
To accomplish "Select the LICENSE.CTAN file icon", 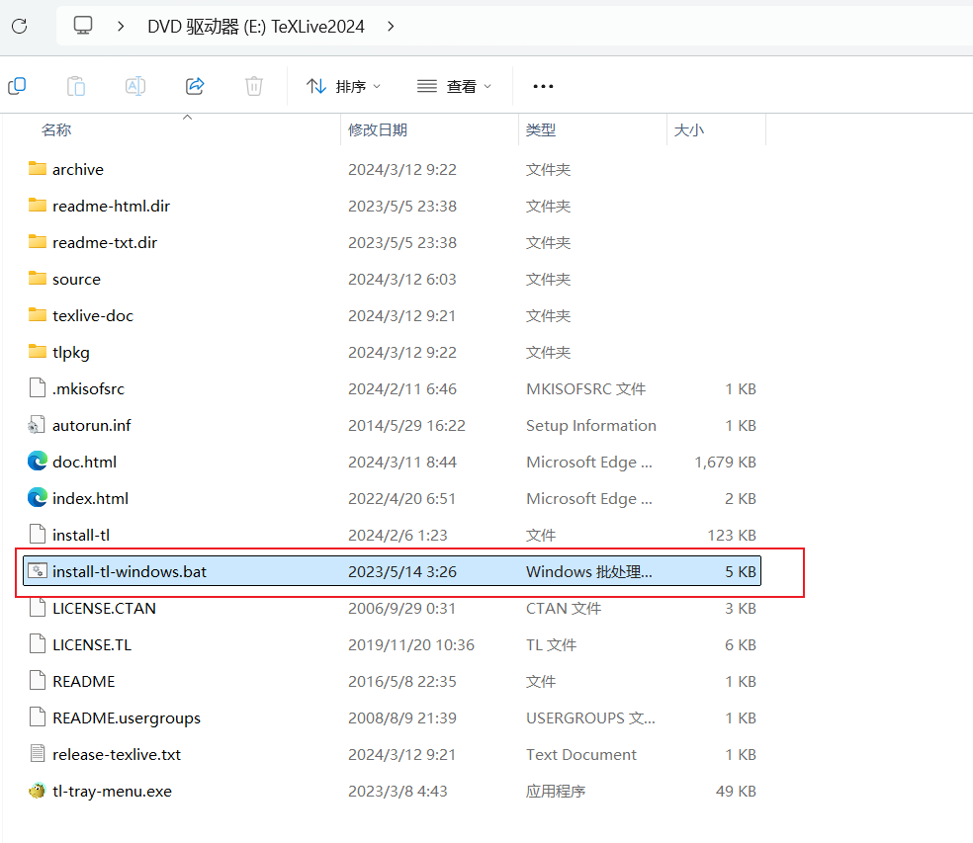I will [38, 607].
